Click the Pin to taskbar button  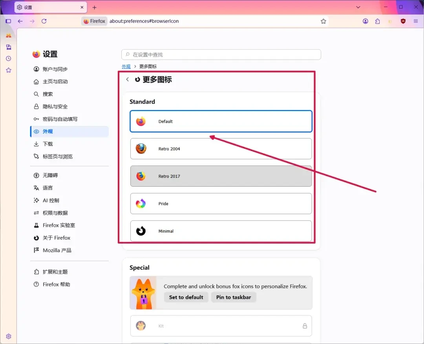click(x=234, y=297)
